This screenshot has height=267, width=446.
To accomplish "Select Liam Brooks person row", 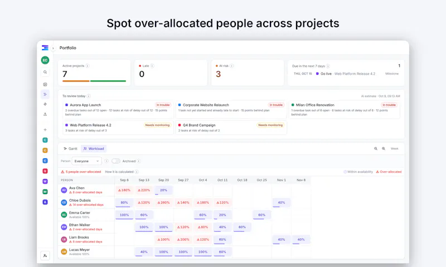I will pos(86,240).
